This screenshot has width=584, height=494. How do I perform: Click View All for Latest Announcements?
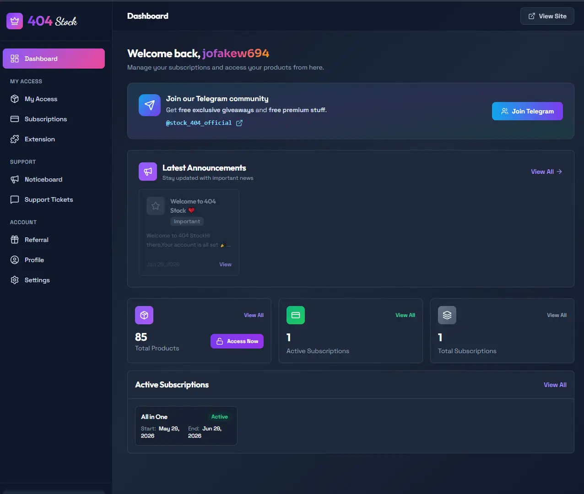point(546,172)
